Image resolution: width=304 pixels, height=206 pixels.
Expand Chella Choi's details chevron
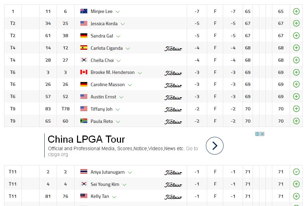coord(119,61)
